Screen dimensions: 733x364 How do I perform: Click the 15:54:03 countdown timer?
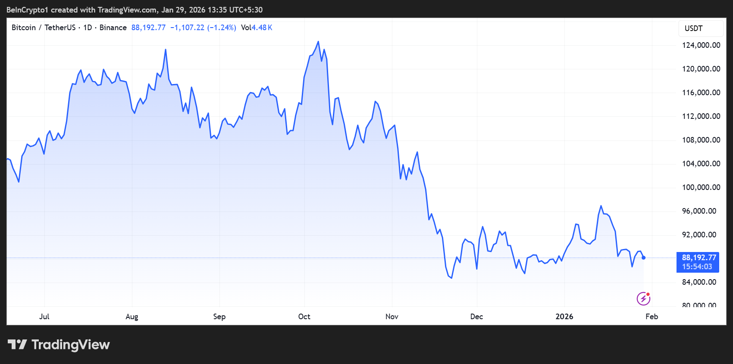[697, 267]
